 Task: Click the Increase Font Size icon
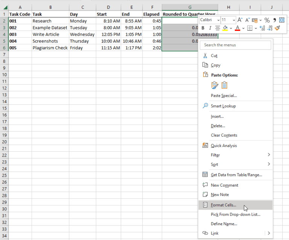[x=240, y=20]
